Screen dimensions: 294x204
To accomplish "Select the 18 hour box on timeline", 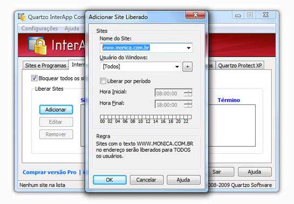I will point(170,117).
